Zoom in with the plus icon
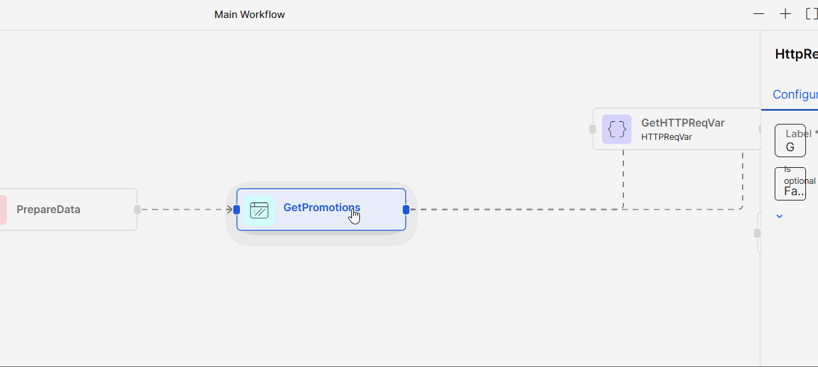This screenshot has width=818, height=367. [785, 14]
